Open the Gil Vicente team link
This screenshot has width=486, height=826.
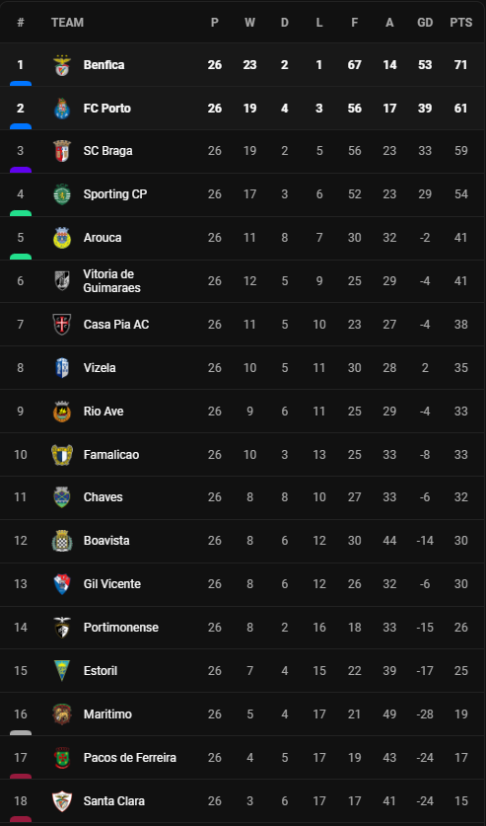[112, 584]
